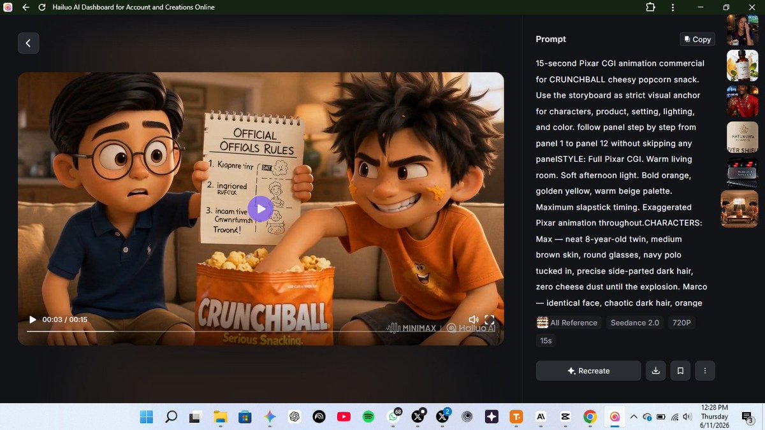Viewport: 765px width, 430px height.
Task: Open the serum bottle thumbnail in sidebar
Action: (x=742, y=66)
